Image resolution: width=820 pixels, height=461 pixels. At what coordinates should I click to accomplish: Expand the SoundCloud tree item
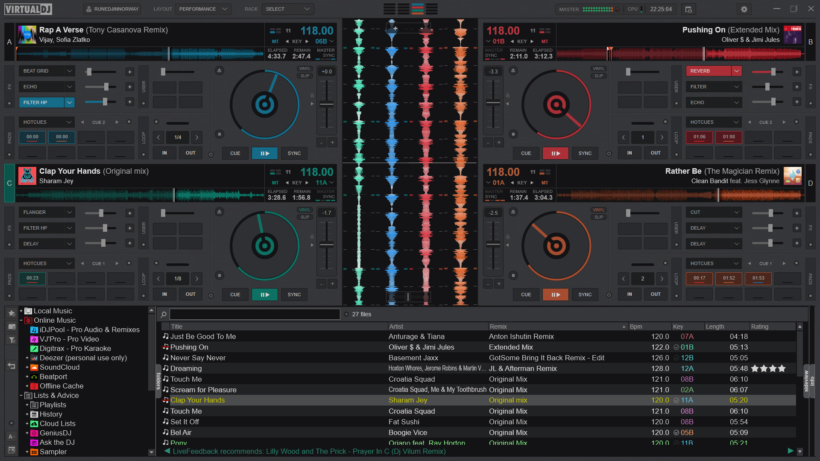point(27,367)
